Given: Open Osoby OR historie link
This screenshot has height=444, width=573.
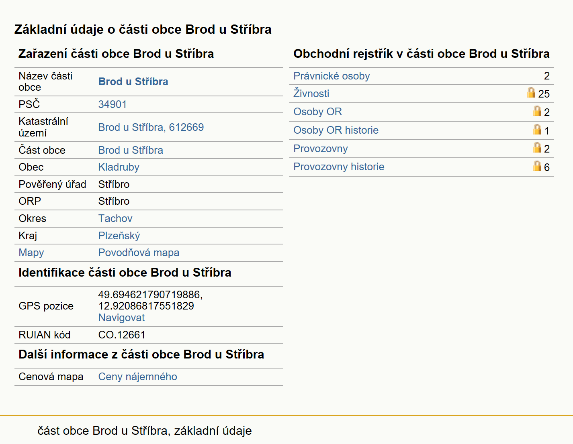Looking at the screenshot, I should click(x=336, y=130).
